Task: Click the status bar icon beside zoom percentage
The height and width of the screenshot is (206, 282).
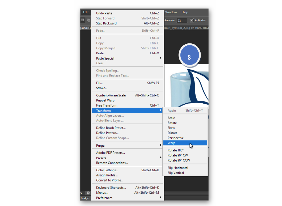Action: tap(88, 193)
